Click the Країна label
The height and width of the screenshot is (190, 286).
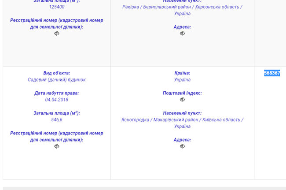pyautogui.click(x=182, y=73)
